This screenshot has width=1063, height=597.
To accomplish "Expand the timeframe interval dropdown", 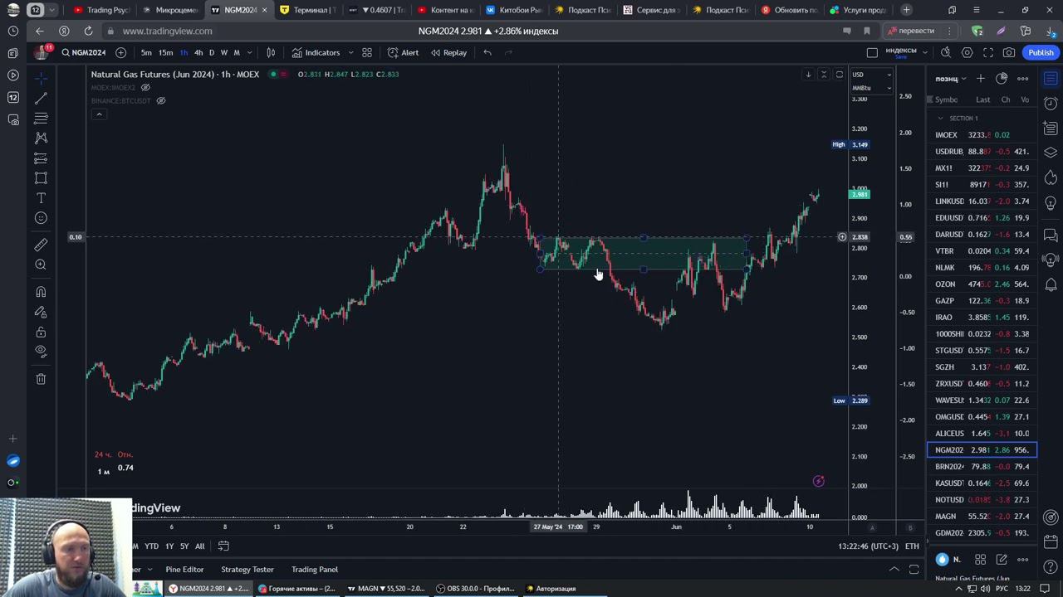I will coord(249,52).
